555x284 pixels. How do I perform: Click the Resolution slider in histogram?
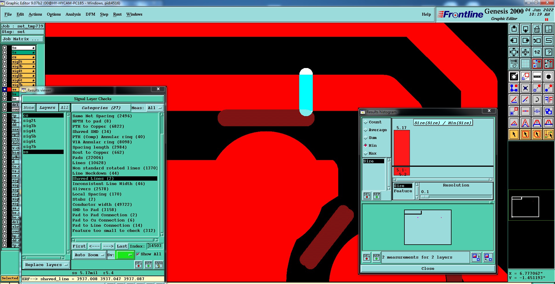456,197
